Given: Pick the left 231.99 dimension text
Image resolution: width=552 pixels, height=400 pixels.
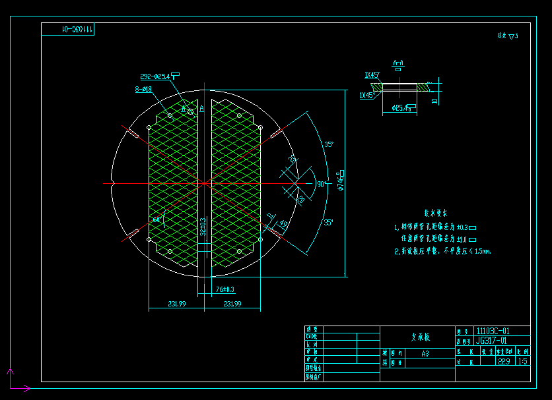Looking at the screenshot, I should pos(177,304).
